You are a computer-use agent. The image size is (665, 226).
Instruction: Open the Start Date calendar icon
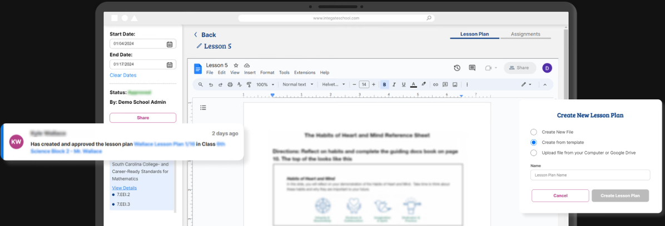pos(169,44)
